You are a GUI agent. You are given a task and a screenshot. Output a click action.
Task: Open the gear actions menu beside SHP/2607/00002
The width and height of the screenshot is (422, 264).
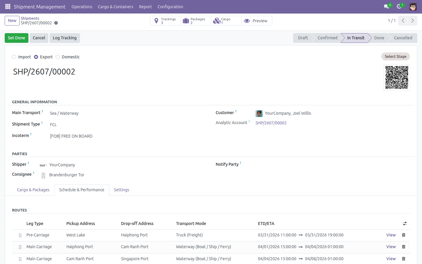click(56, 23)
